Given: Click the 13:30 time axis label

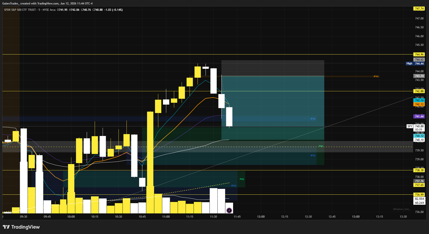Looking at the screenshot, I should (403, 216).
